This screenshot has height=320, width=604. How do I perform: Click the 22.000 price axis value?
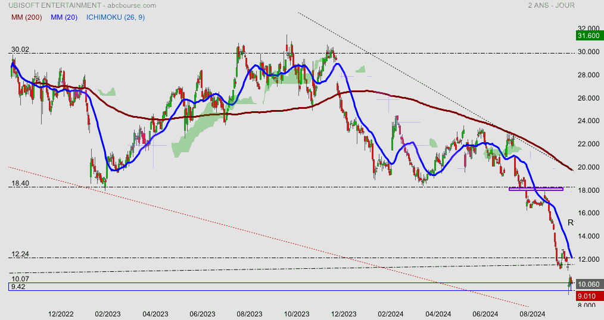click(588, 144)
